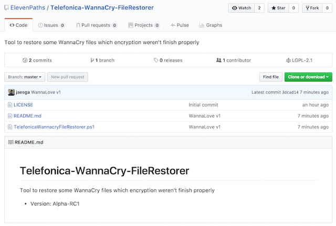This screenshot has width=336, height=226.
Task: Click the contributors people icon
Action: coord(218,60)
